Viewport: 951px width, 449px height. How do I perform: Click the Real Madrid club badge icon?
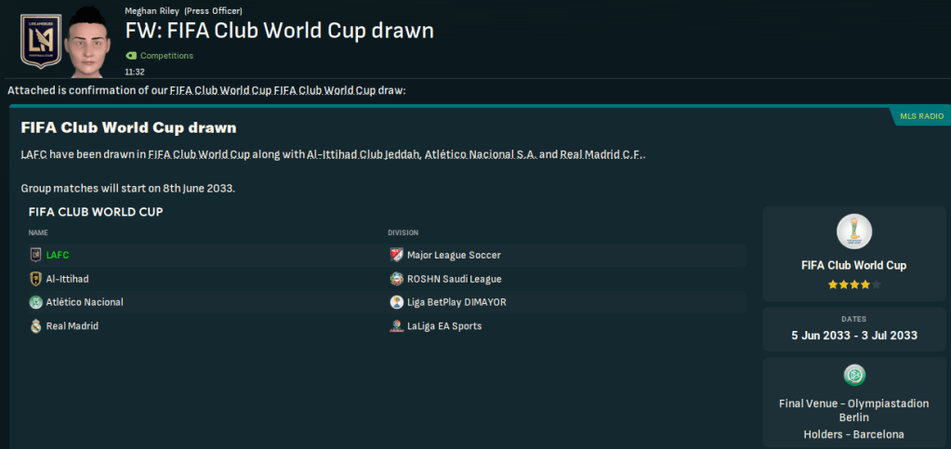click(36, 326)
